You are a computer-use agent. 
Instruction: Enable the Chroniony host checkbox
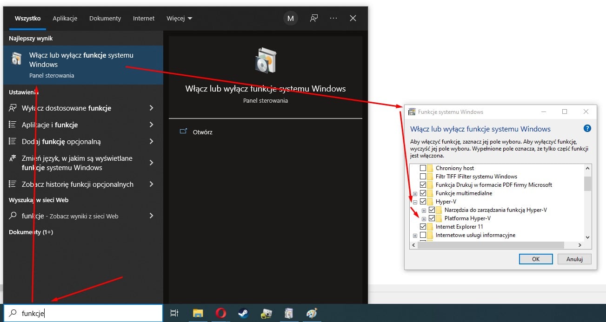(x=423, y=168)
